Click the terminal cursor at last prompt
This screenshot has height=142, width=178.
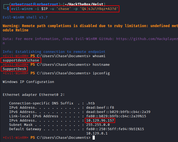click(94, 137)
